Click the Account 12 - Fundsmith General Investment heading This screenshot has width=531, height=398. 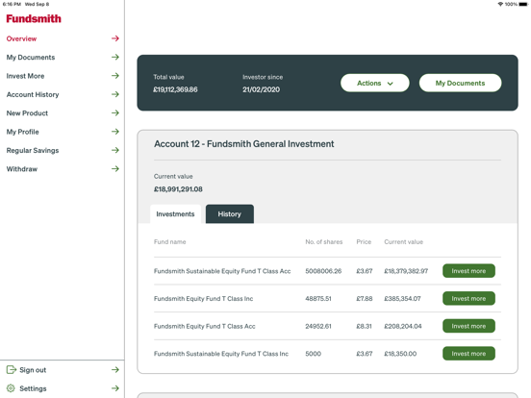click(243, 144)
